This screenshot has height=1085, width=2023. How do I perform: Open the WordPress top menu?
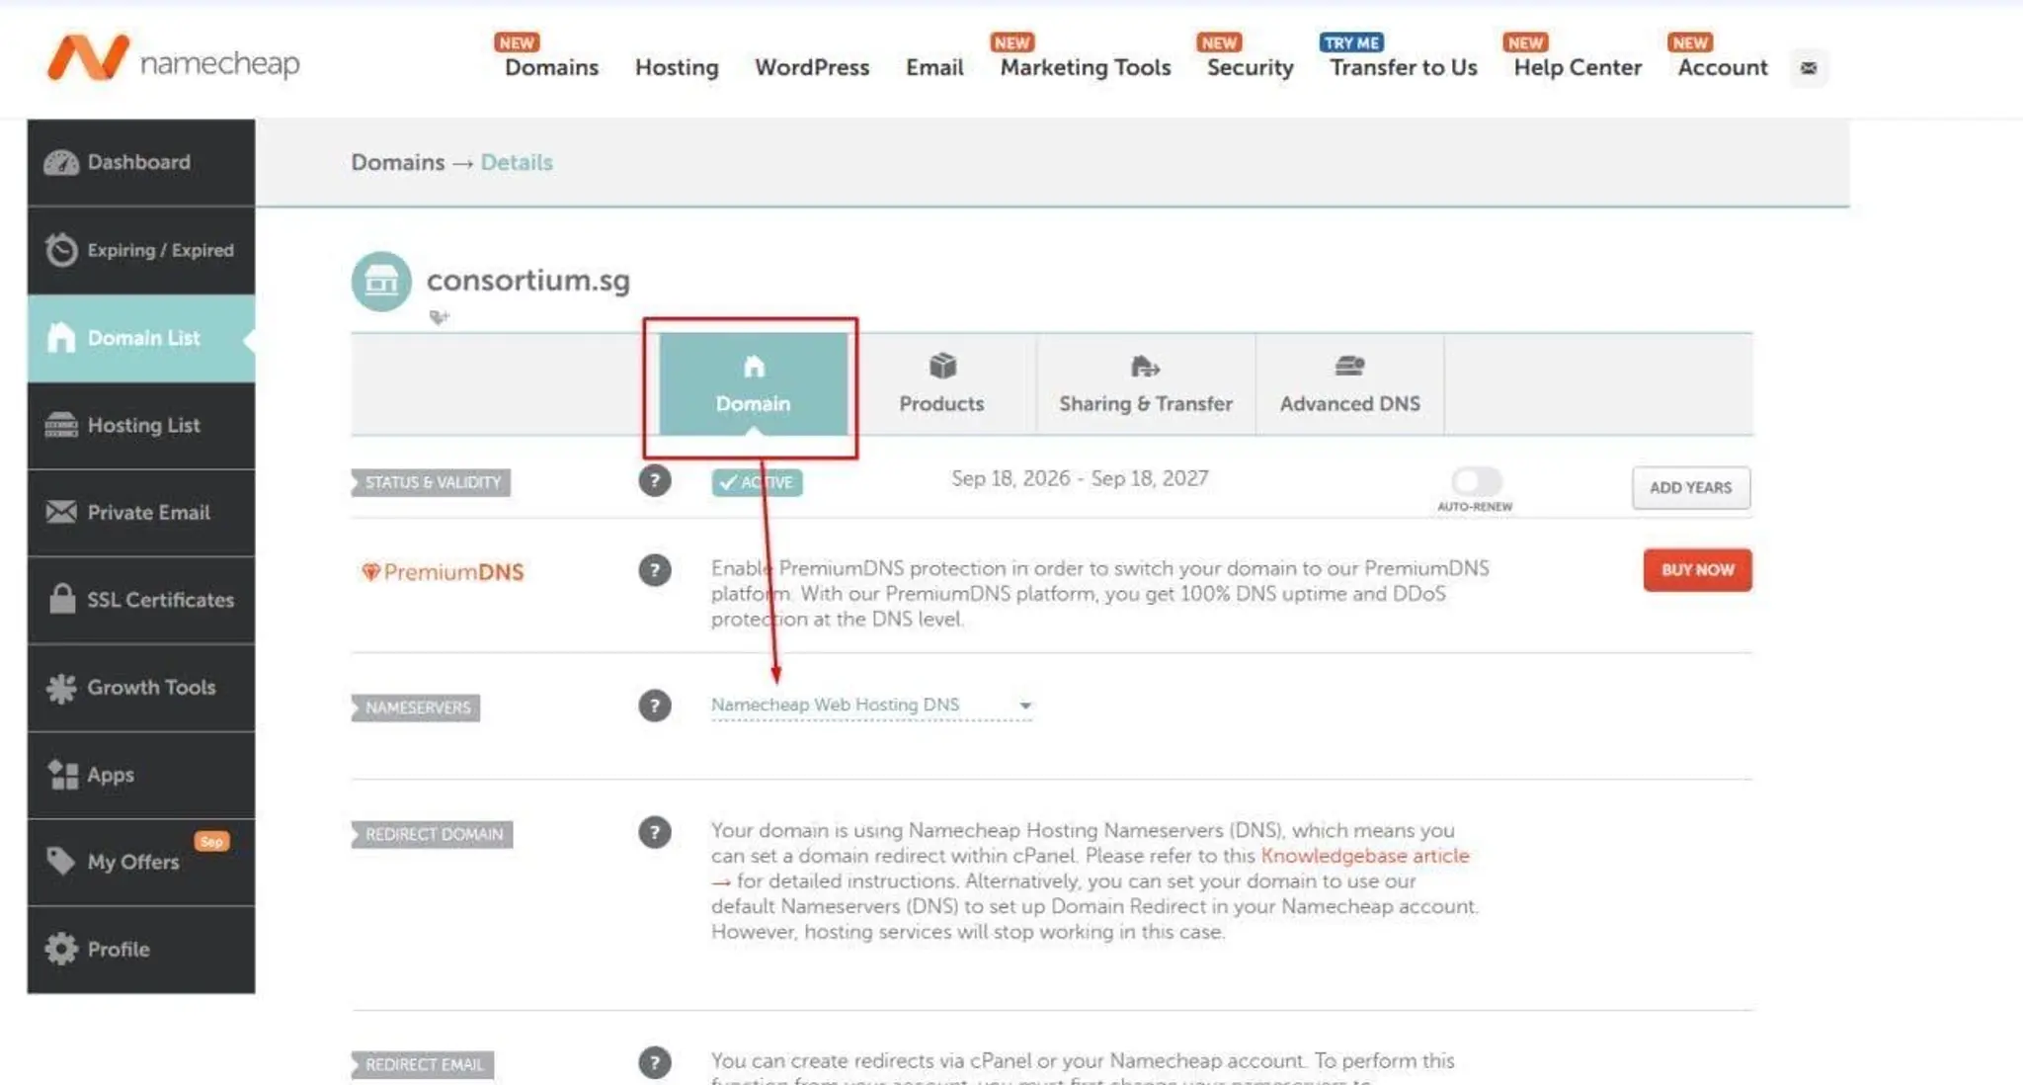click(x=812, y=67)
